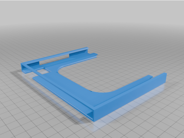Select the far end of the right rail
The height and width of the screenshot is (138, 184).
coord(165,76)
